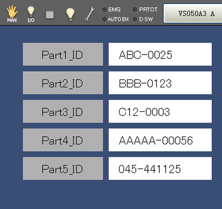Click the gray stop square icon
Screen dimensions: 222x209
(50, 15)
